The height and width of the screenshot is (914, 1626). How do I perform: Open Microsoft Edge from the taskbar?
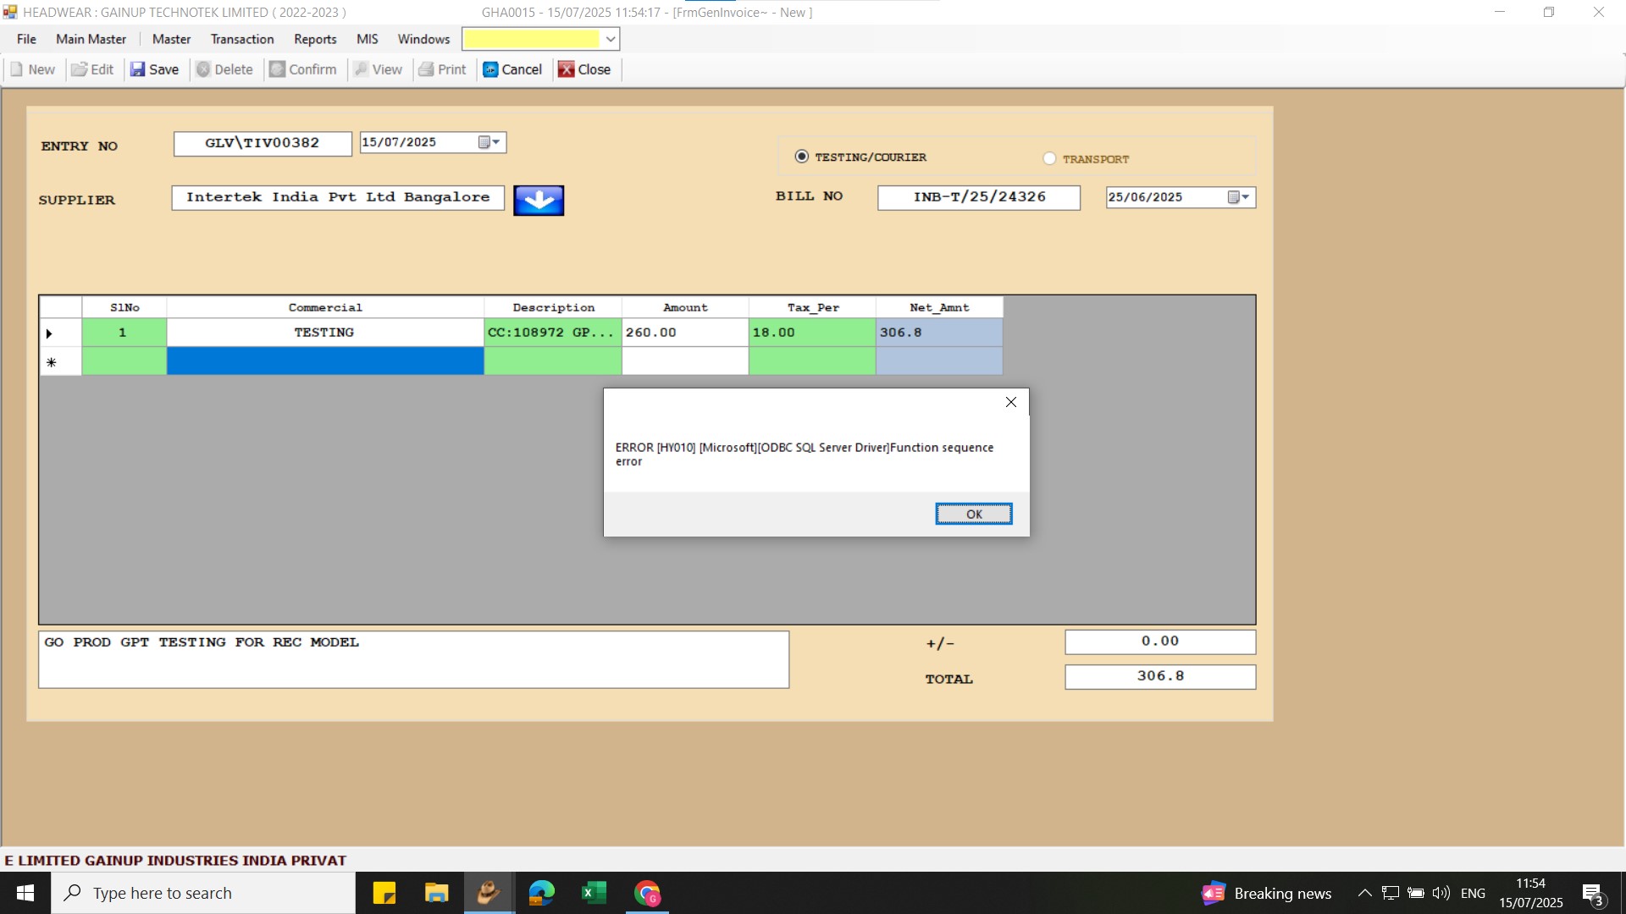click(541, 893)
